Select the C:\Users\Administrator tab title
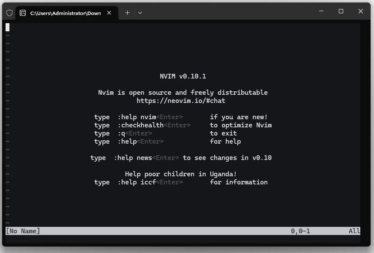Image resolution: width=374 pixels, height=253 pixels. coord(64,13)
